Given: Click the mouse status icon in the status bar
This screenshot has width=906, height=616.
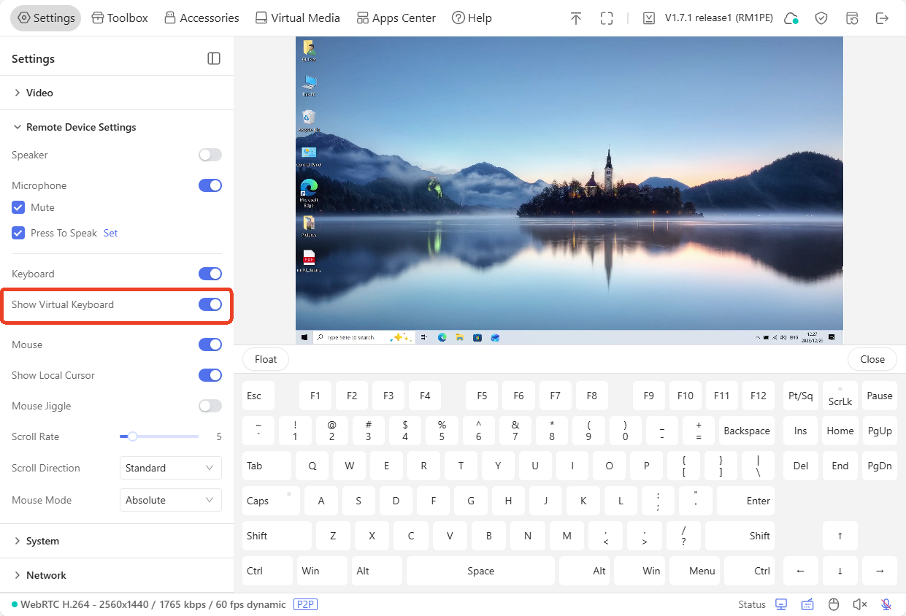Looking at the screenshot, I should [834, 604].
